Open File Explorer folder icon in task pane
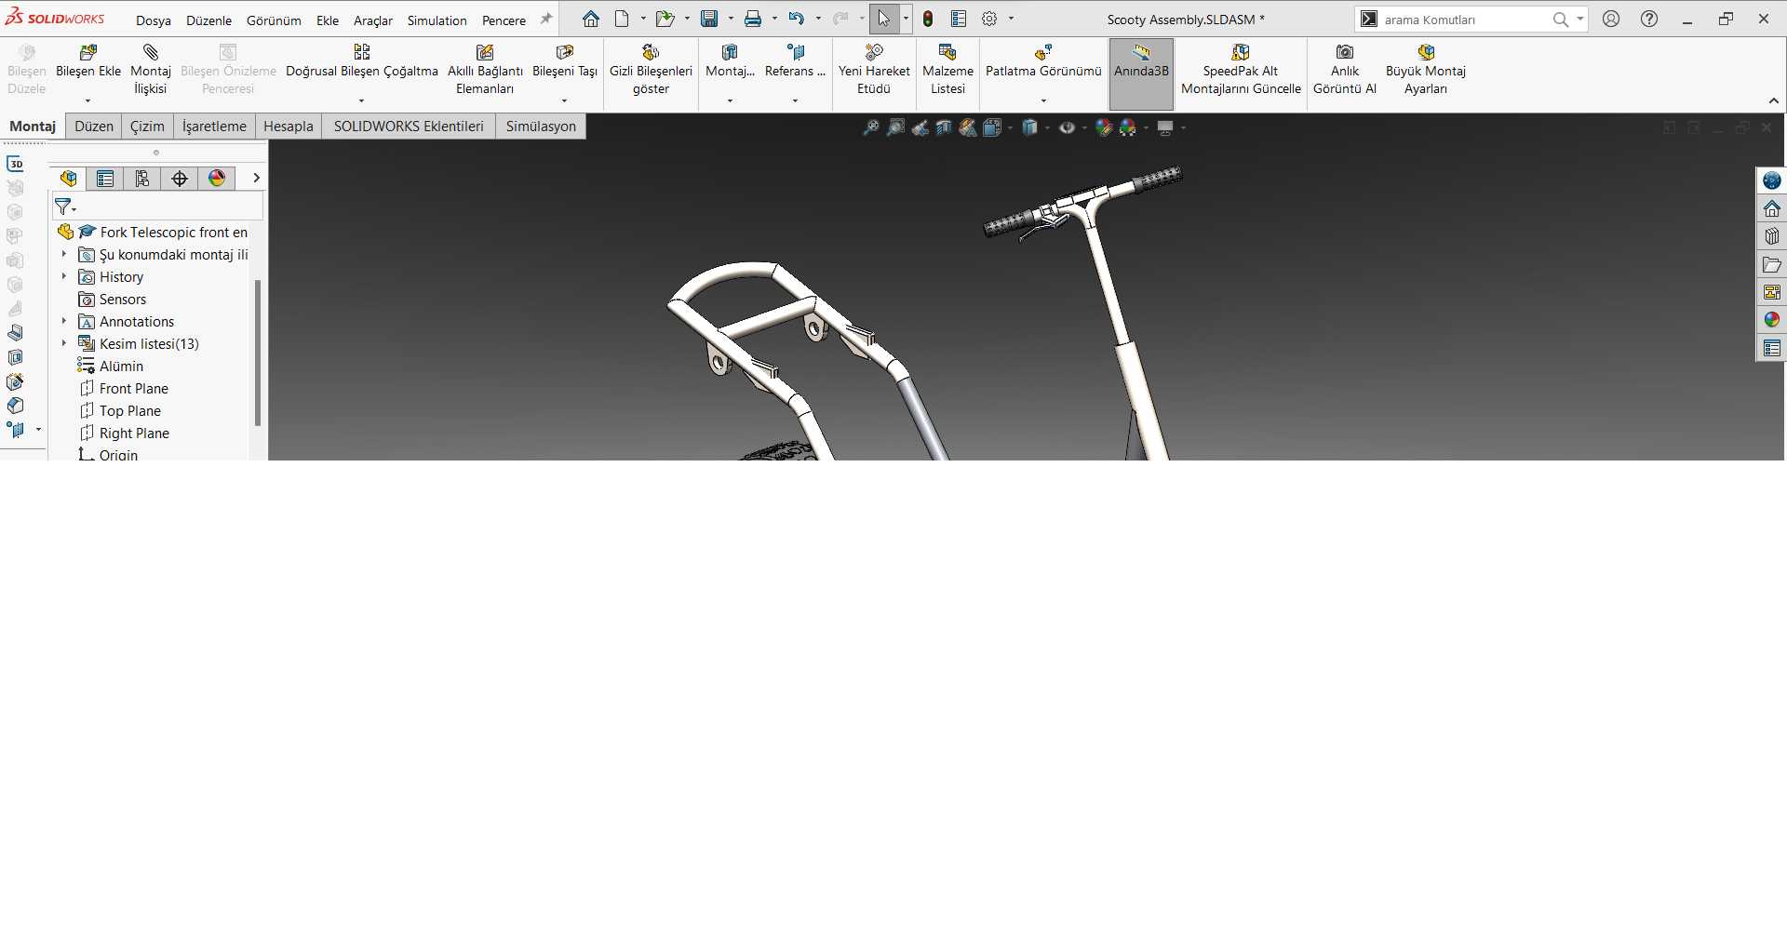 (1772, 264)
